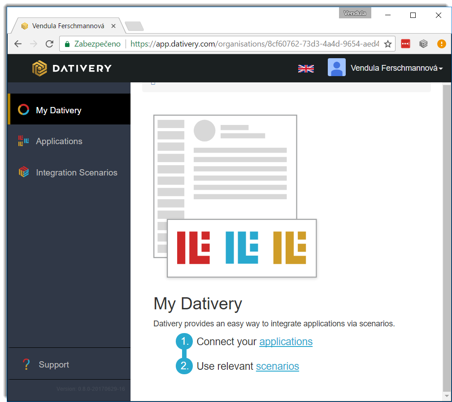Maximize the browser window

[413, 15]
